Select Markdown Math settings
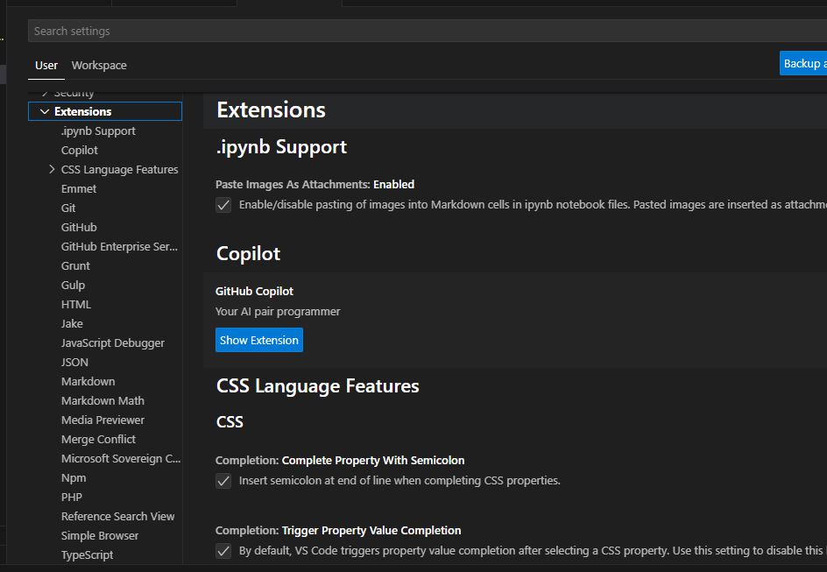Viewport: 827px width, 572px height. (x=102, y=400)
